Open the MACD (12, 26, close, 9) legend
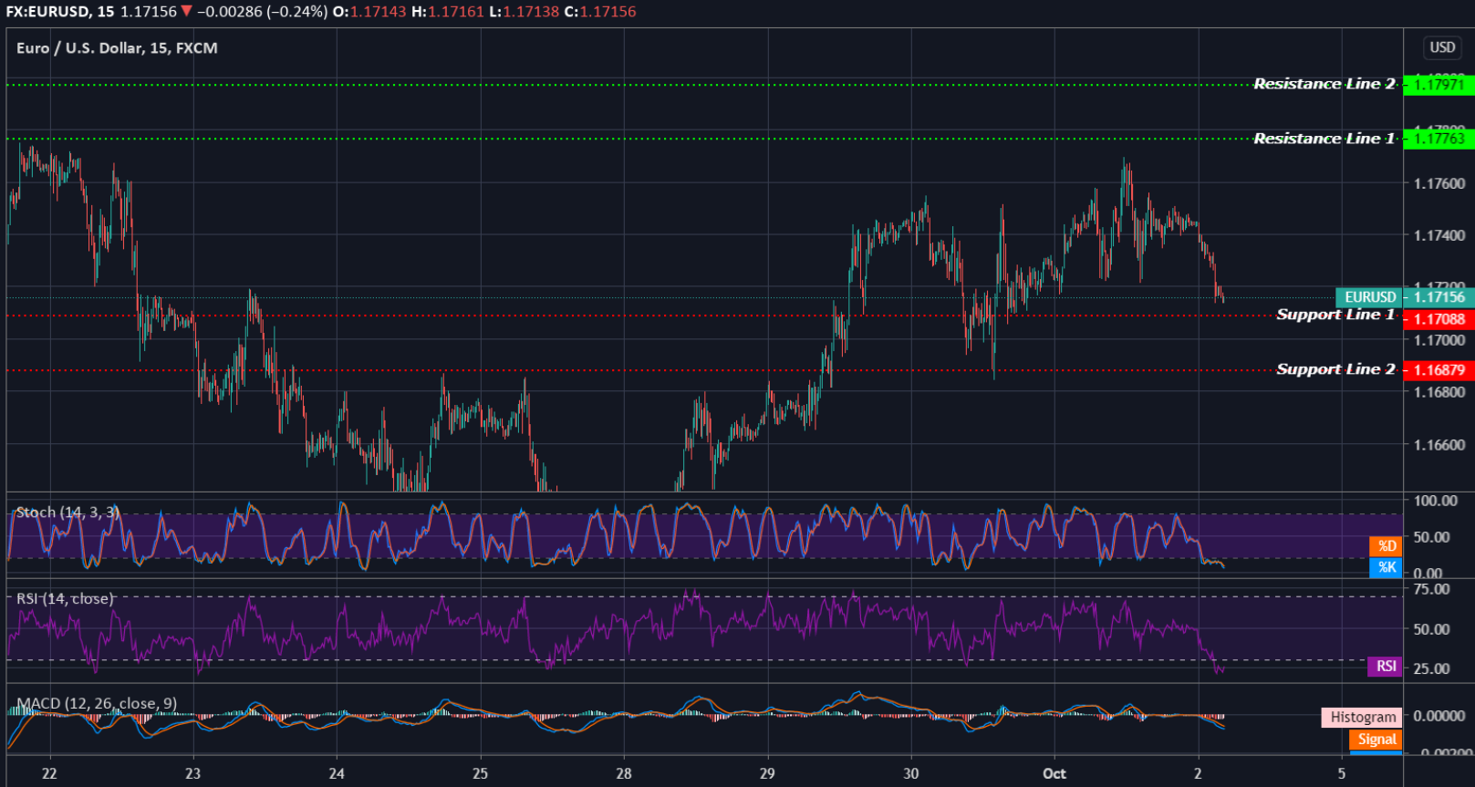This screenshot has width=1475, height=787. [x=97, y=704]
